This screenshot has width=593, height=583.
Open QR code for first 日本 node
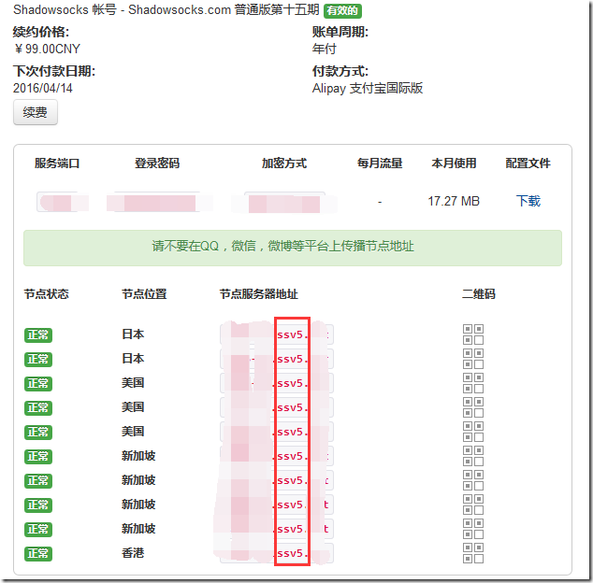point(473,334)
